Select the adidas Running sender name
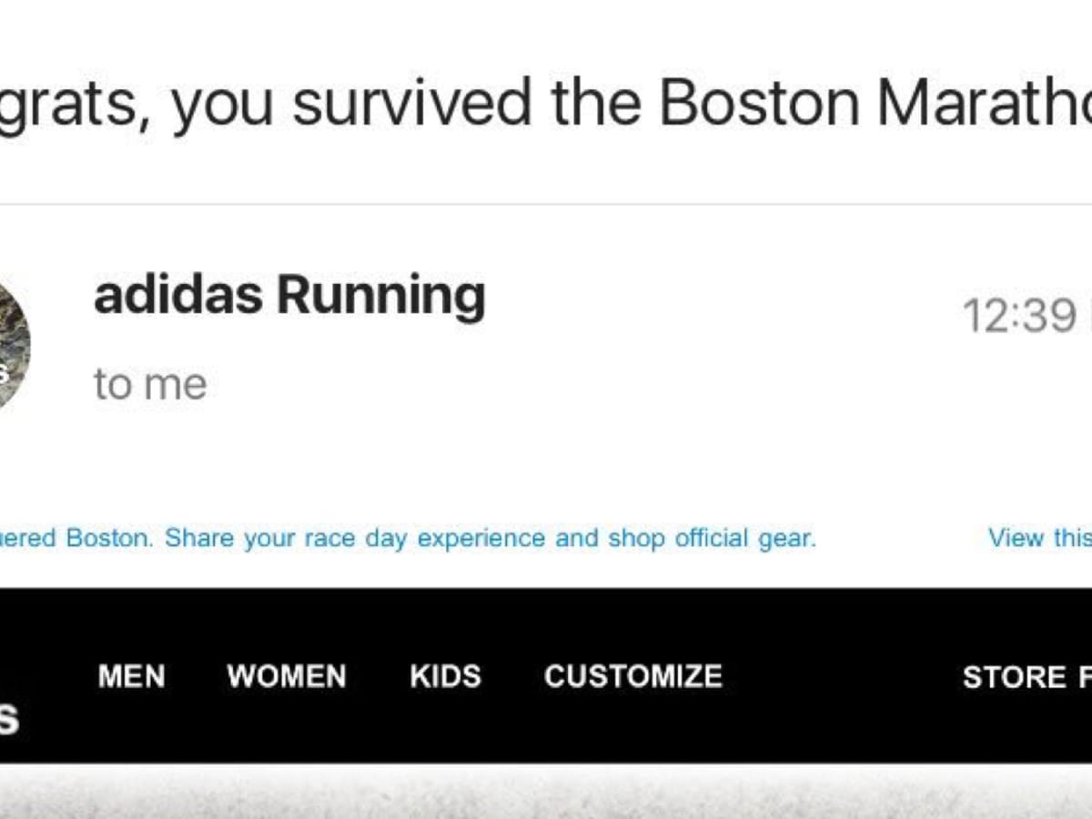Viewport: 1092px width, 819px height. click(289, 293)
